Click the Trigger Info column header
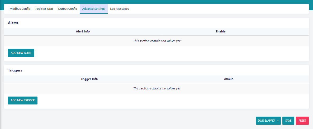This screenshot has height=129, width=313. 89,79
